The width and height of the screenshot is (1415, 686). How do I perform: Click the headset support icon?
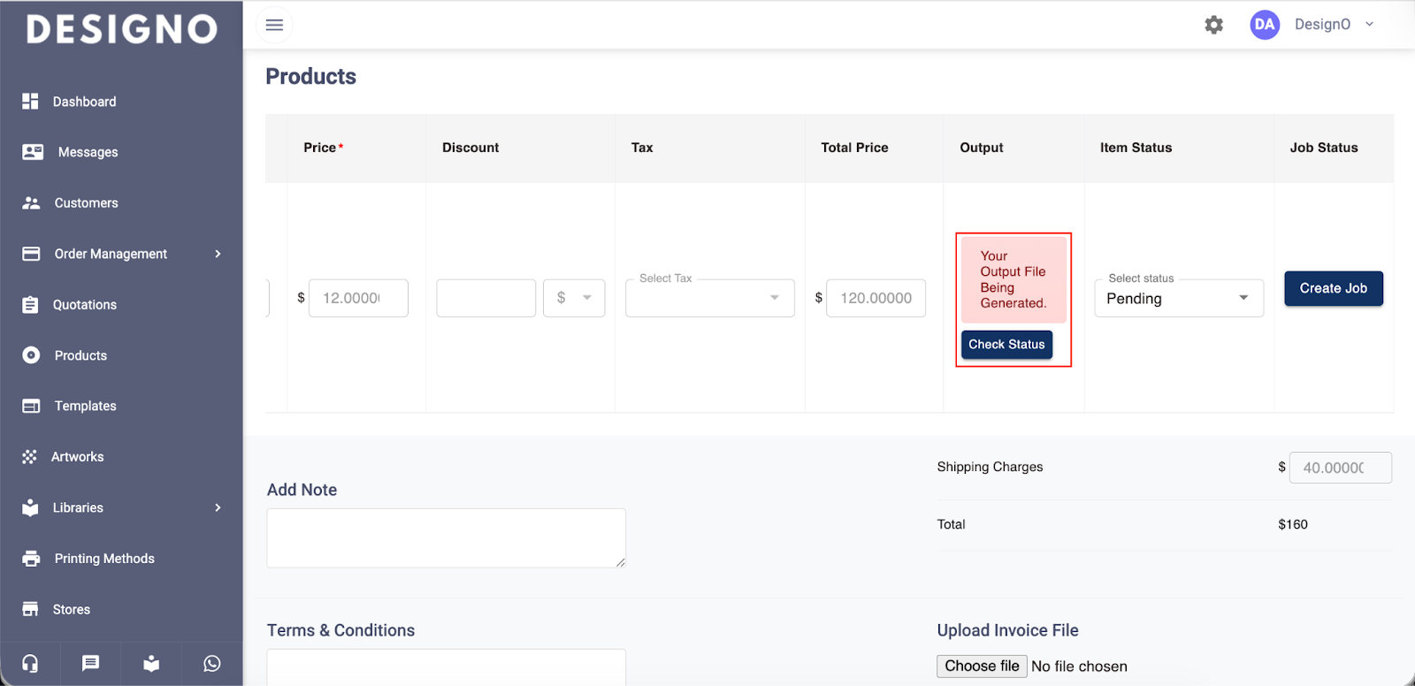30,663
